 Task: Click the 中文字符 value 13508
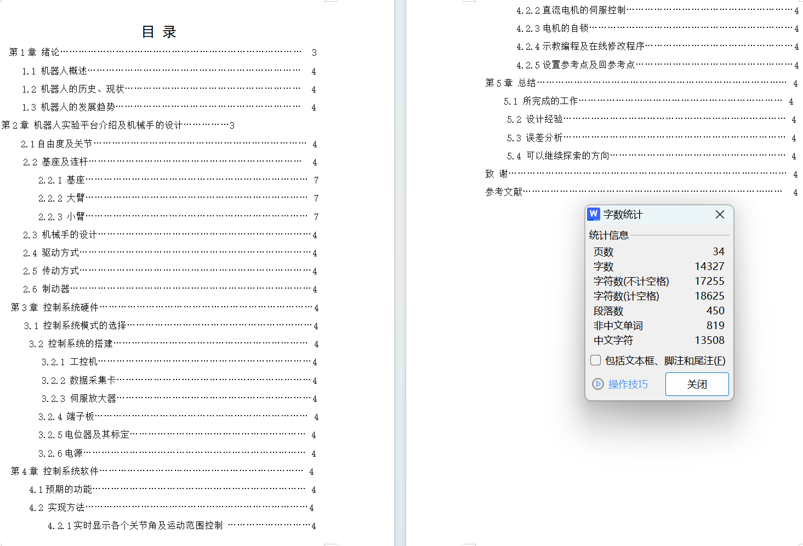pyautogui.click(x=709, y=340)
